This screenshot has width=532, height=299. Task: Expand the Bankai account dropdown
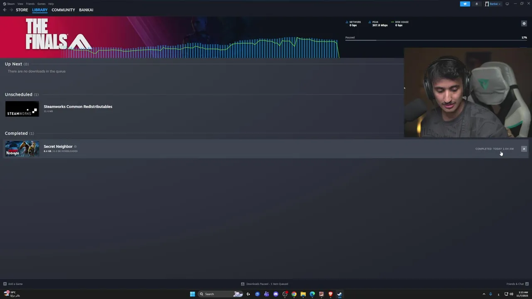click(x=493, y=4)
